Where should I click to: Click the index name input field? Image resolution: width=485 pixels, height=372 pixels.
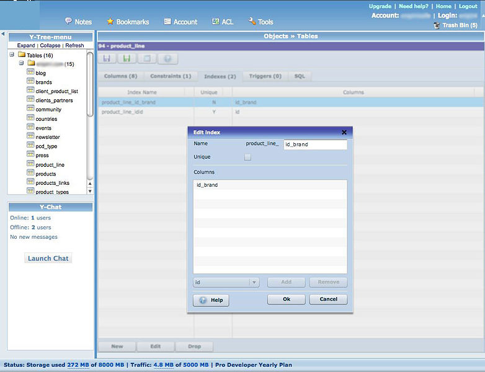tap(315, 144)
